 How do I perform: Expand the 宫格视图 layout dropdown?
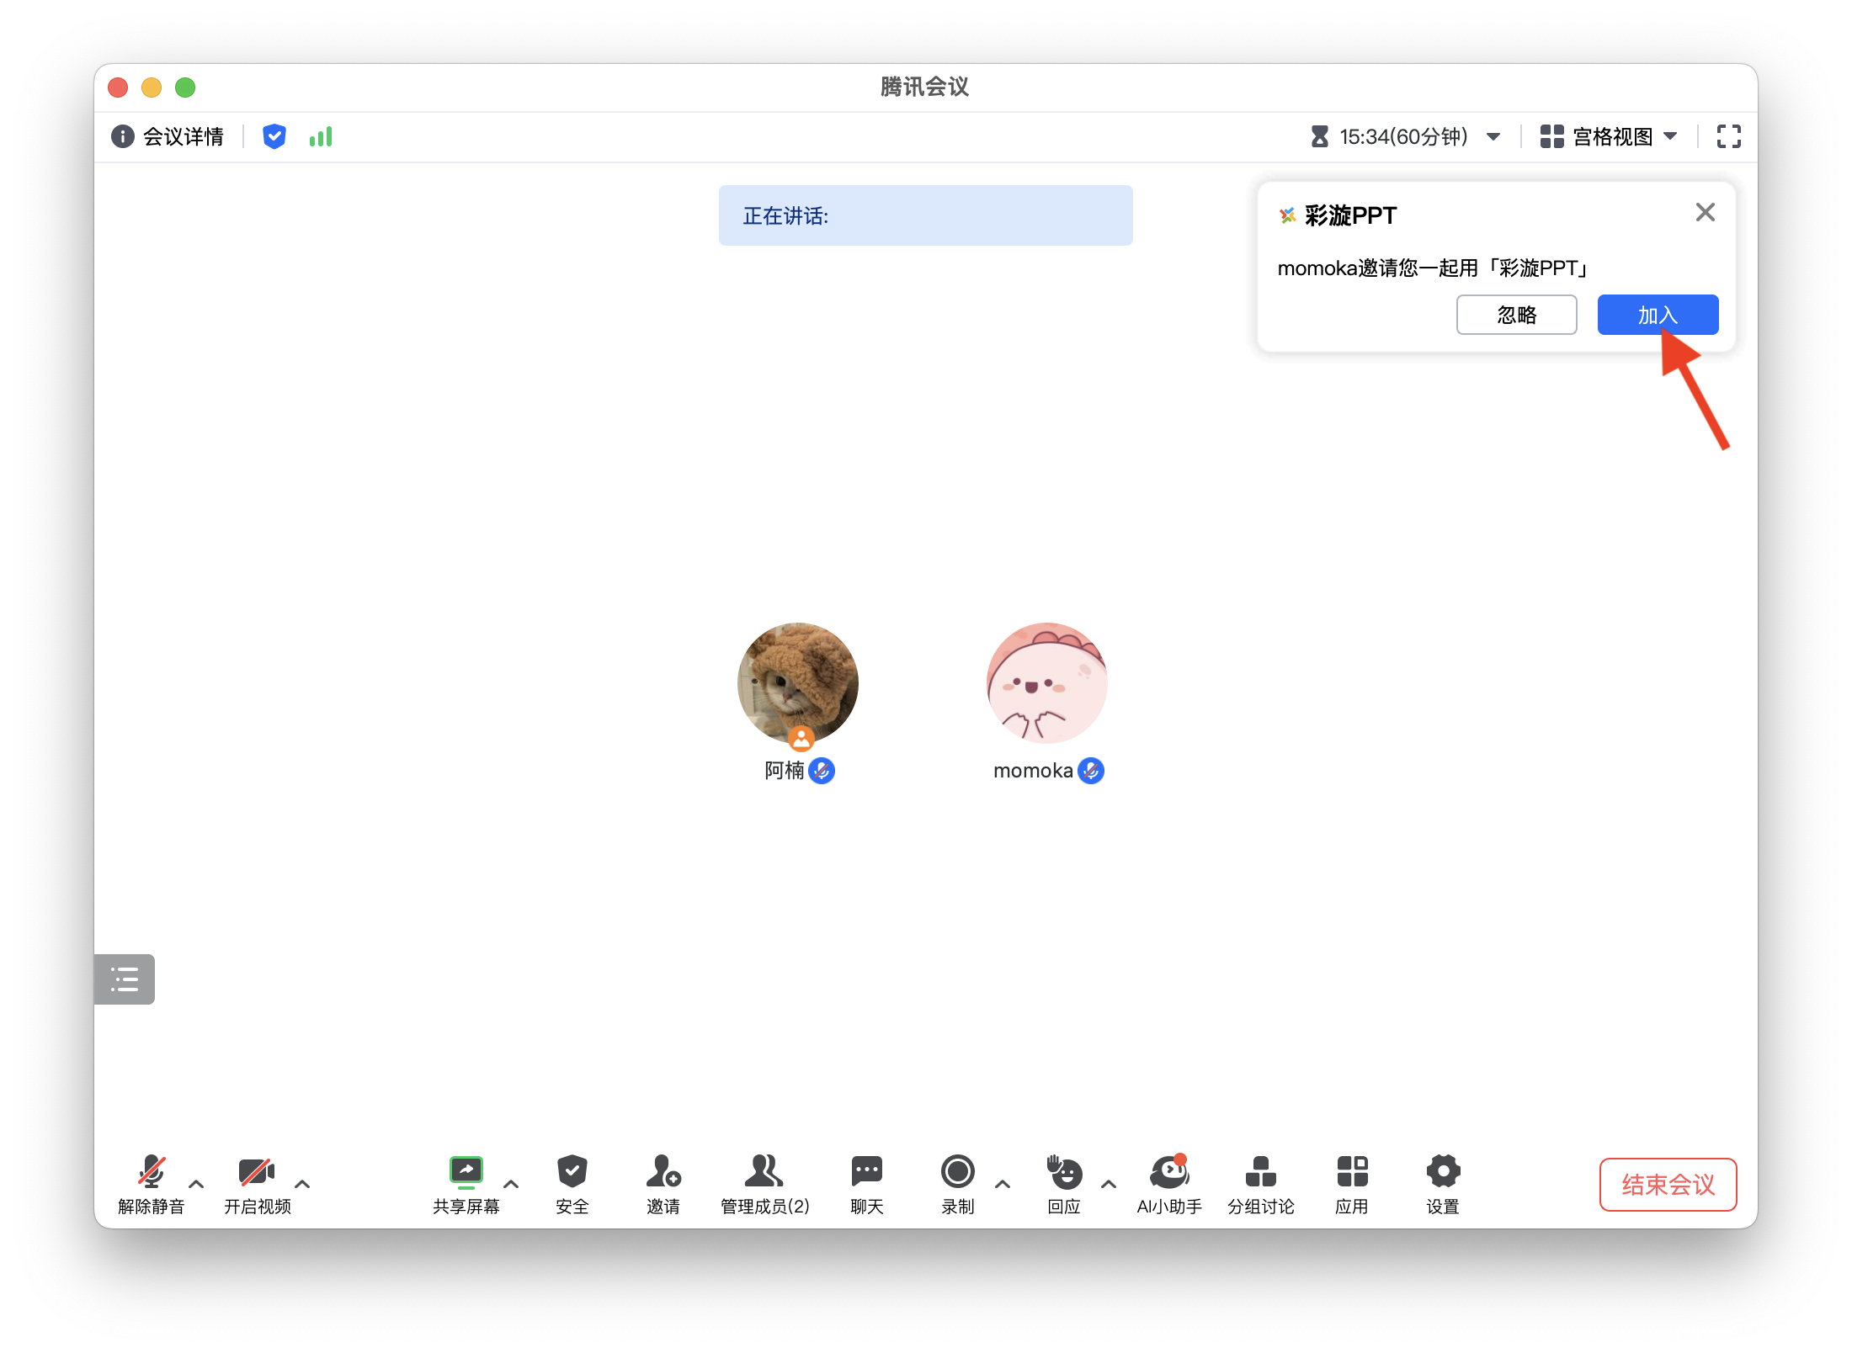click(x=1608, y=136)
